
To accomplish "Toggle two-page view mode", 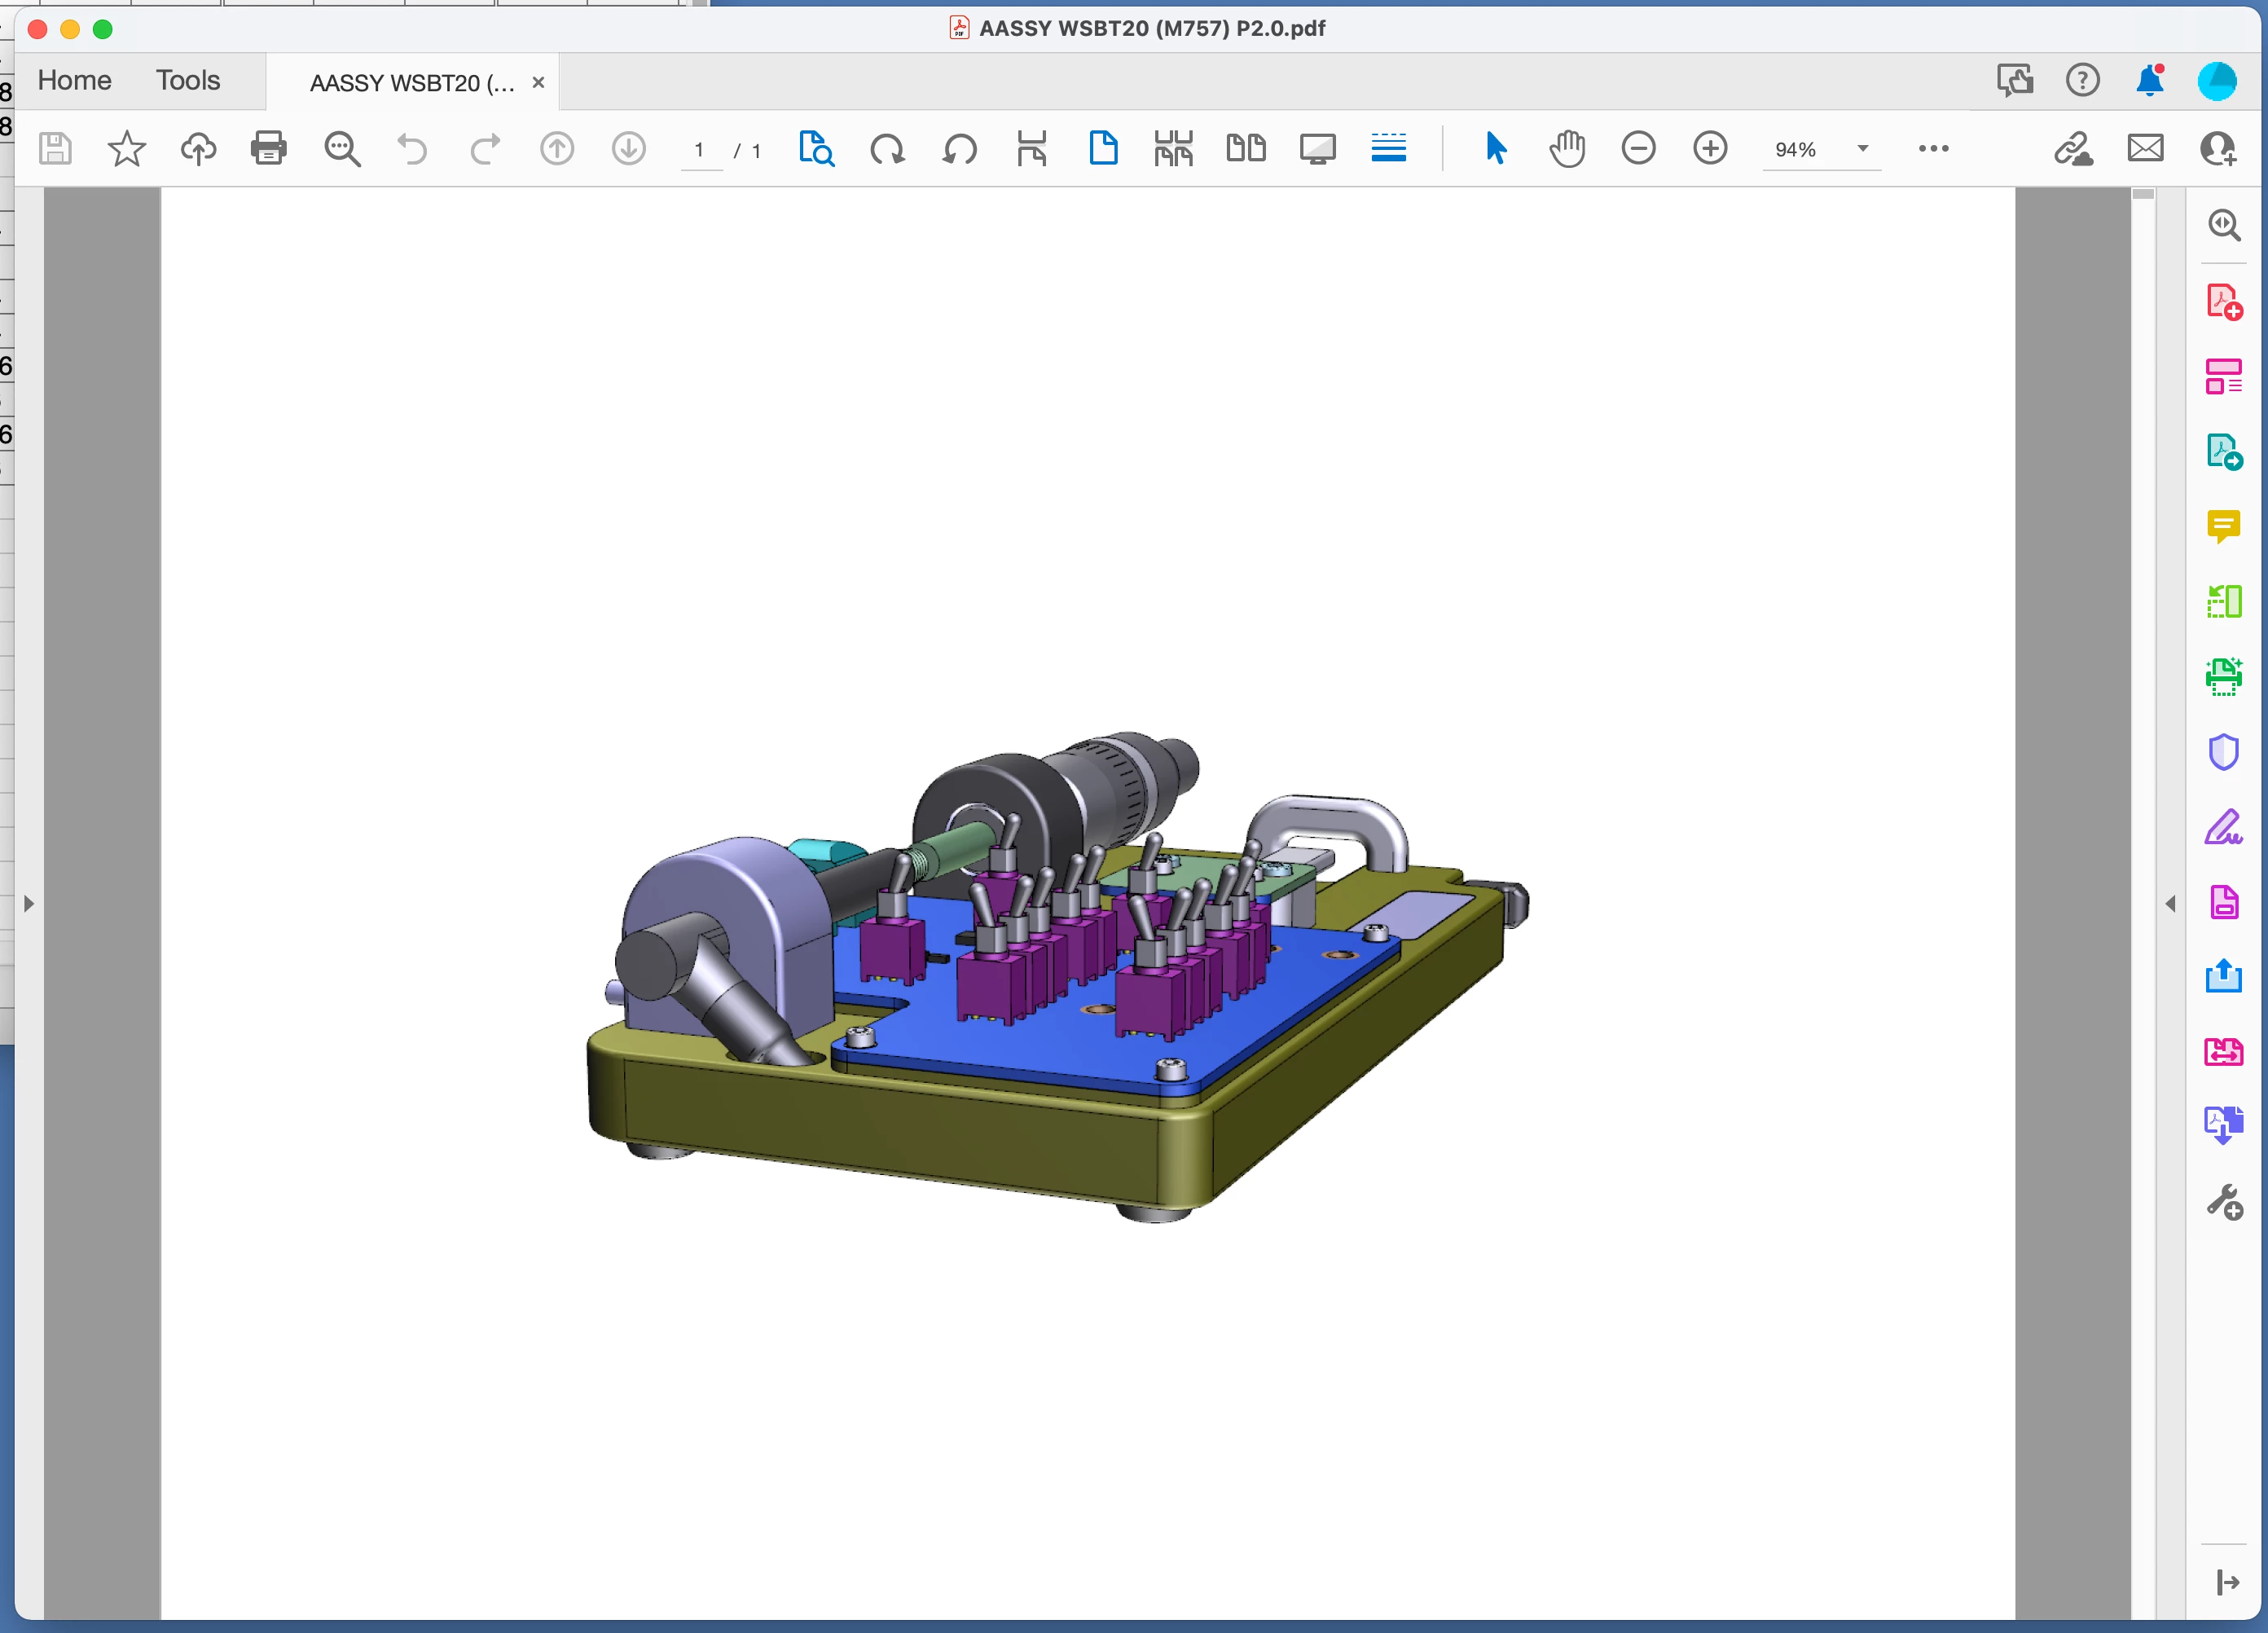I will pyautogui.click(x=1246, y=149).
